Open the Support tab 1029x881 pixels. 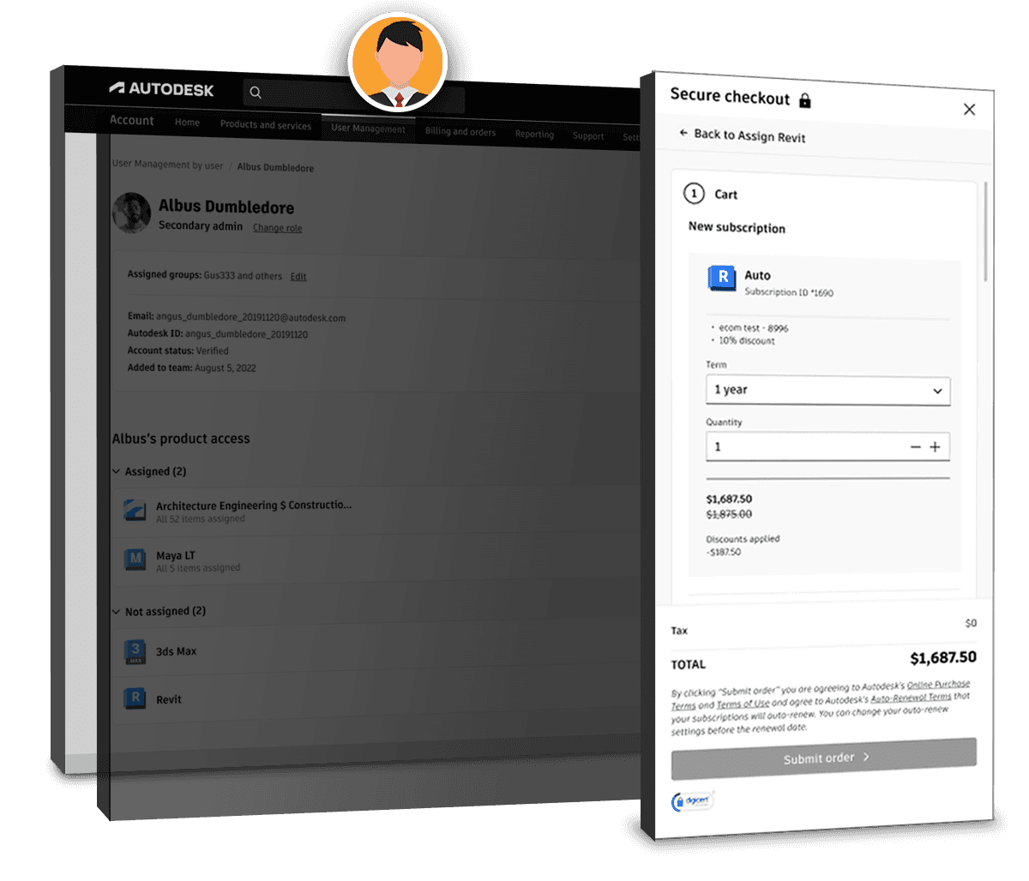588,136
